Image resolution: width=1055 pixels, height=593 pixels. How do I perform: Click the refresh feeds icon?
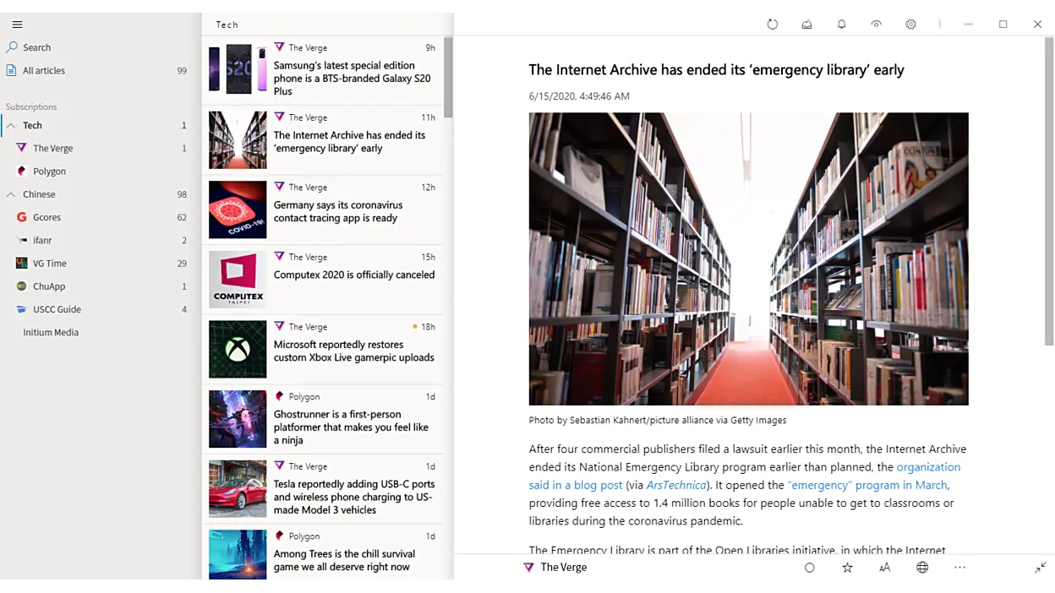pos(772,24)
